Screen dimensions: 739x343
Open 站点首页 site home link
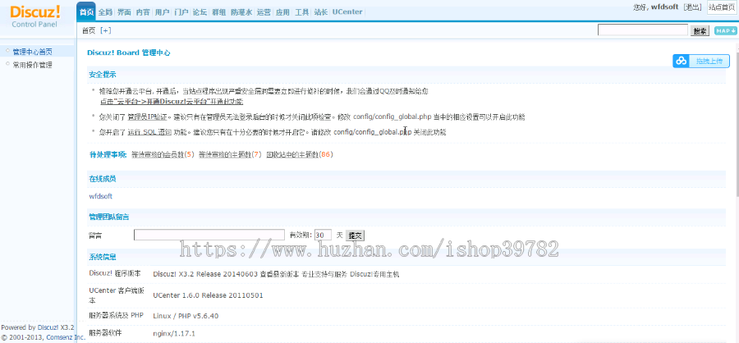721,7
